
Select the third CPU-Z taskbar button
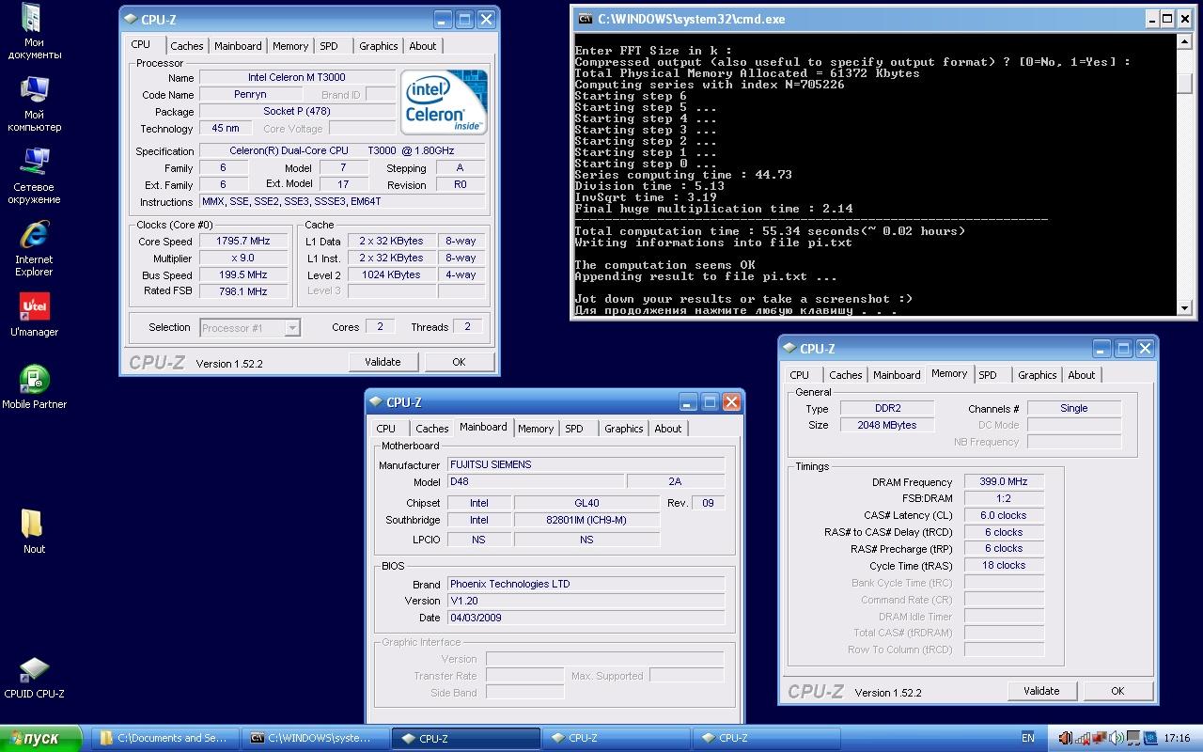point(766,738)
